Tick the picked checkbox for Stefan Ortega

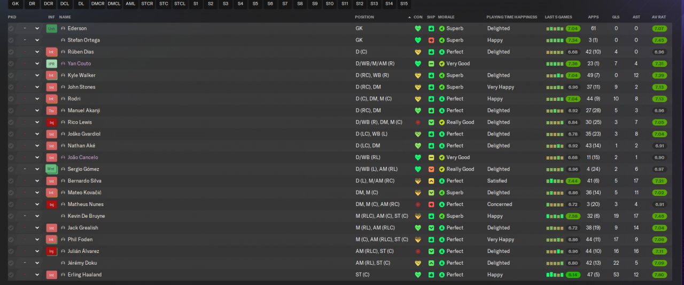pos(11,40)
